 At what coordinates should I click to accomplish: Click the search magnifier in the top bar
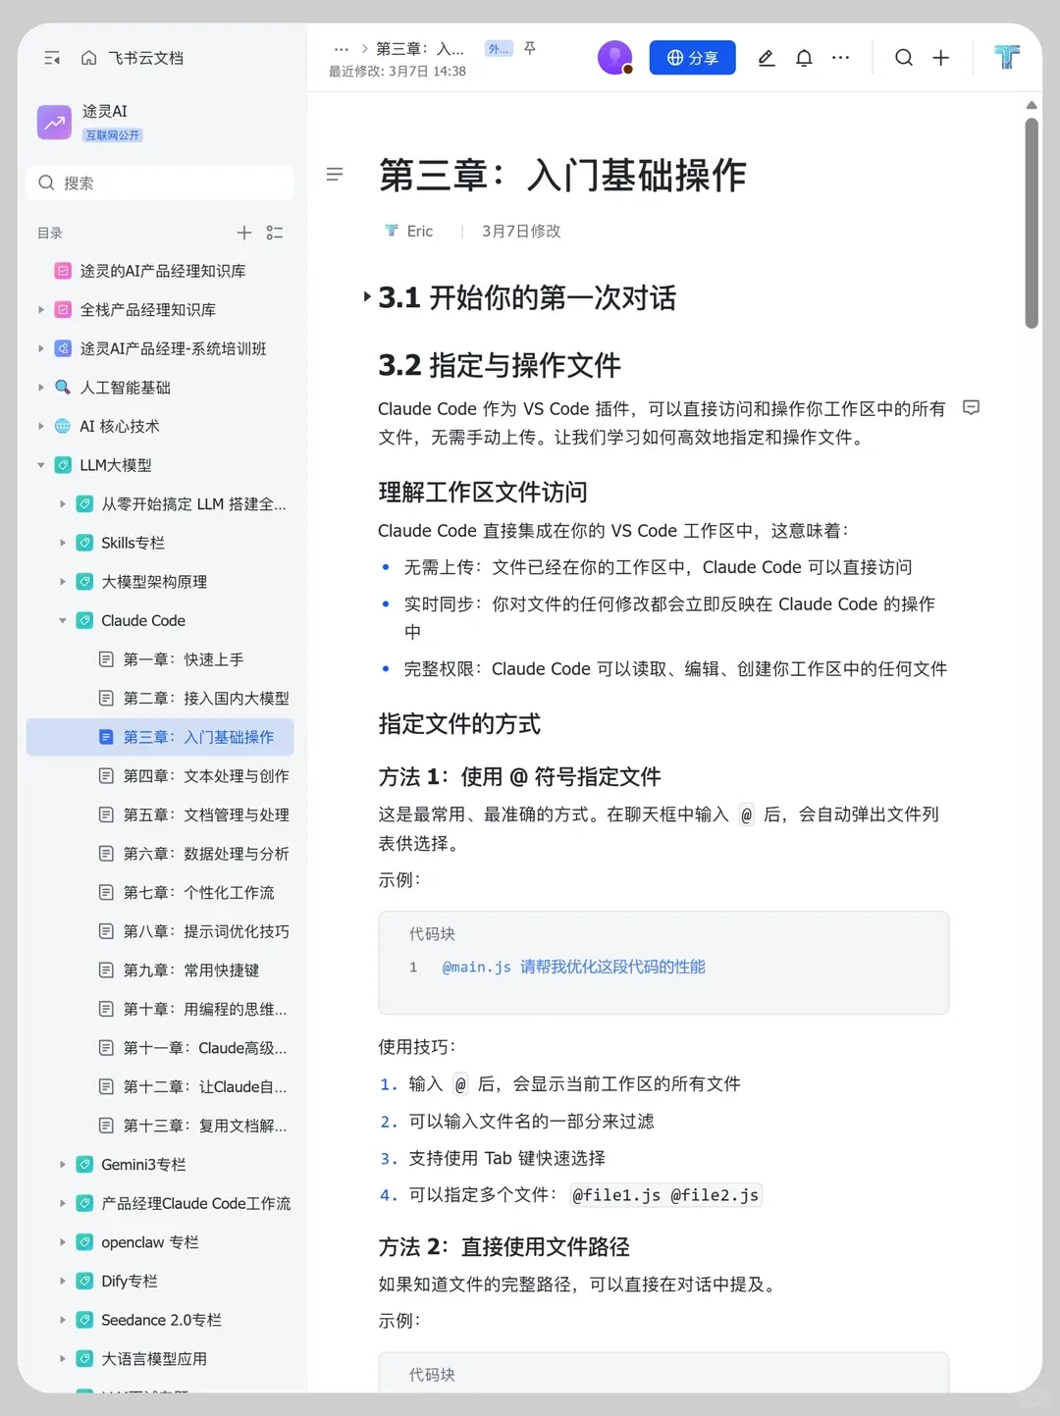click(x=904, y=58)
